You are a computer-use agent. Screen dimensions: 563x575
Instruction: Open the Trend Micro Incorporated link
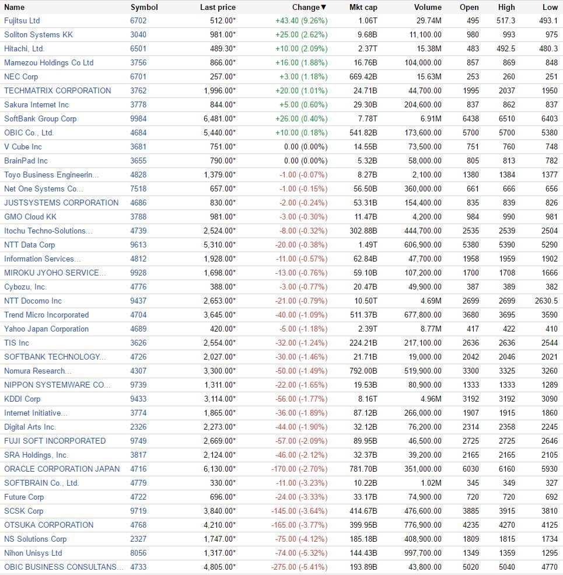click(x=47, y=315)
